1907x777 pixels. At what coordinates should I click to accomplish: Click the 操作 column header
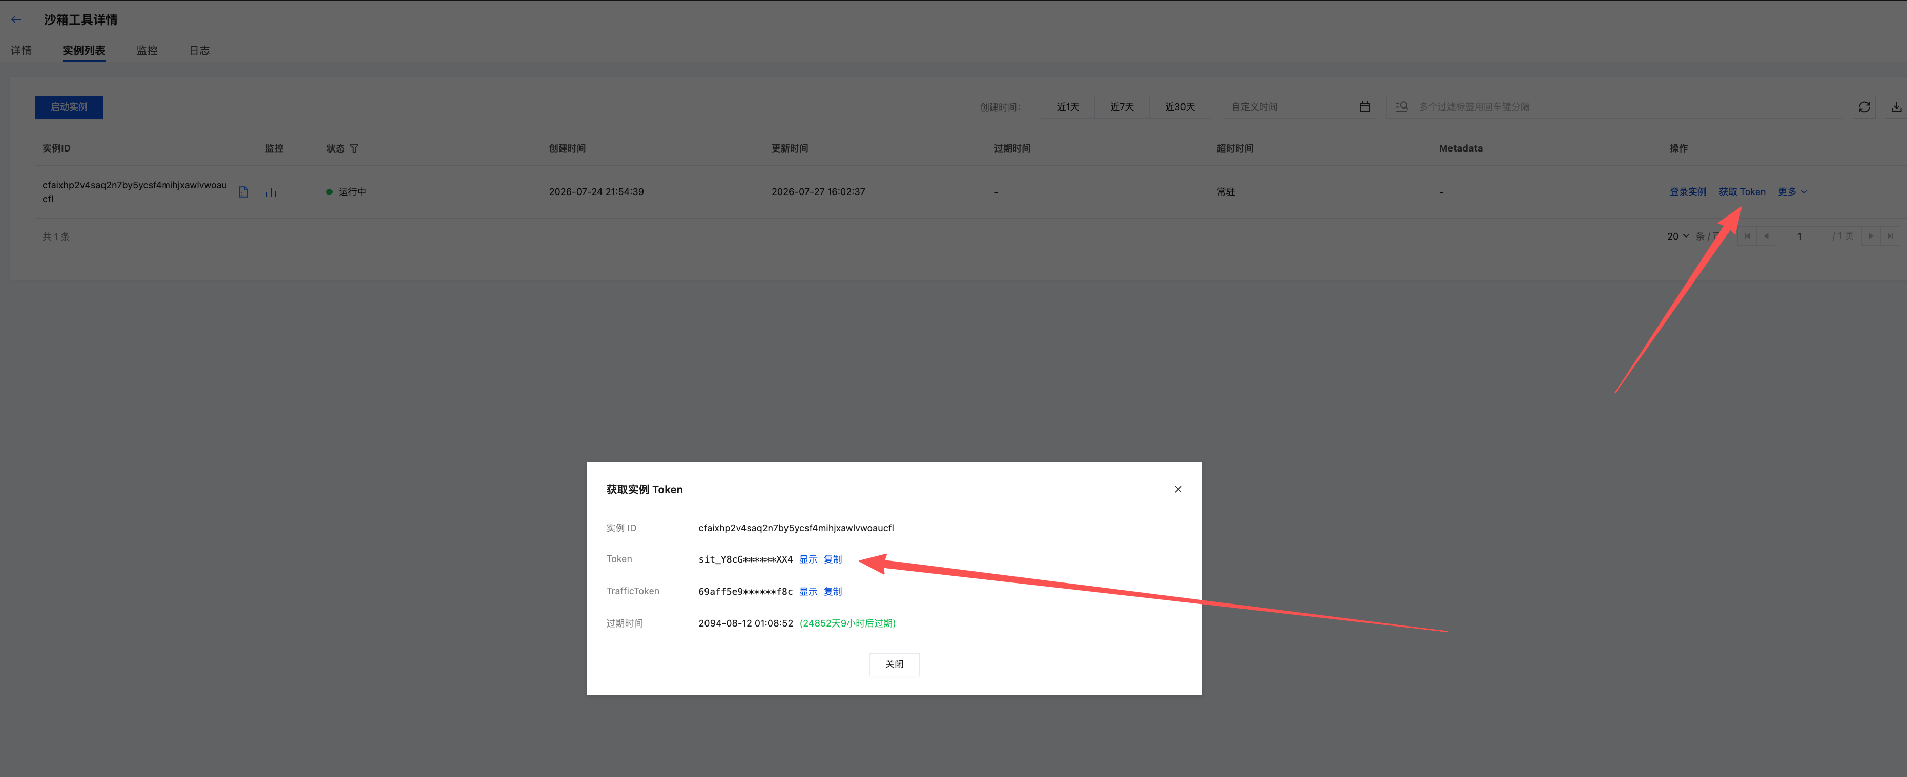pyautogui.click(x=1678, y=148)
